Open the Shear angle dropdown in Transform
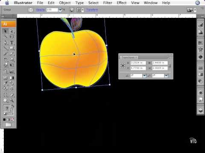The width and height of the screenshot is (205, 153). click(166, 76)
